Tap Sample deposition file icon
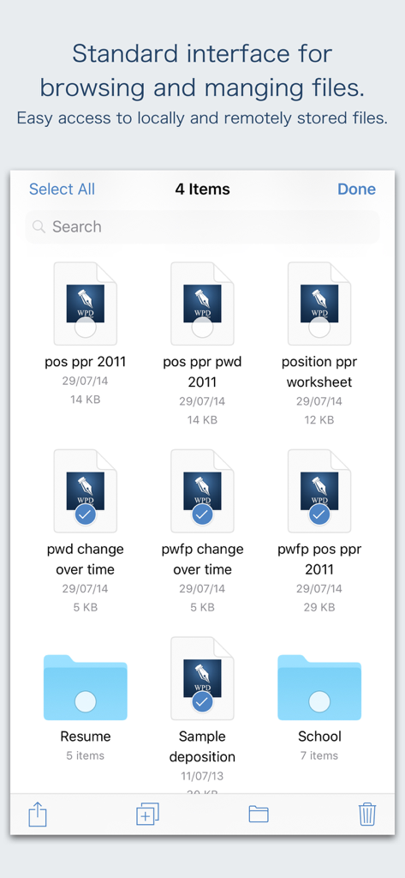This screenshot has height=878, width=405. point(202,678)
